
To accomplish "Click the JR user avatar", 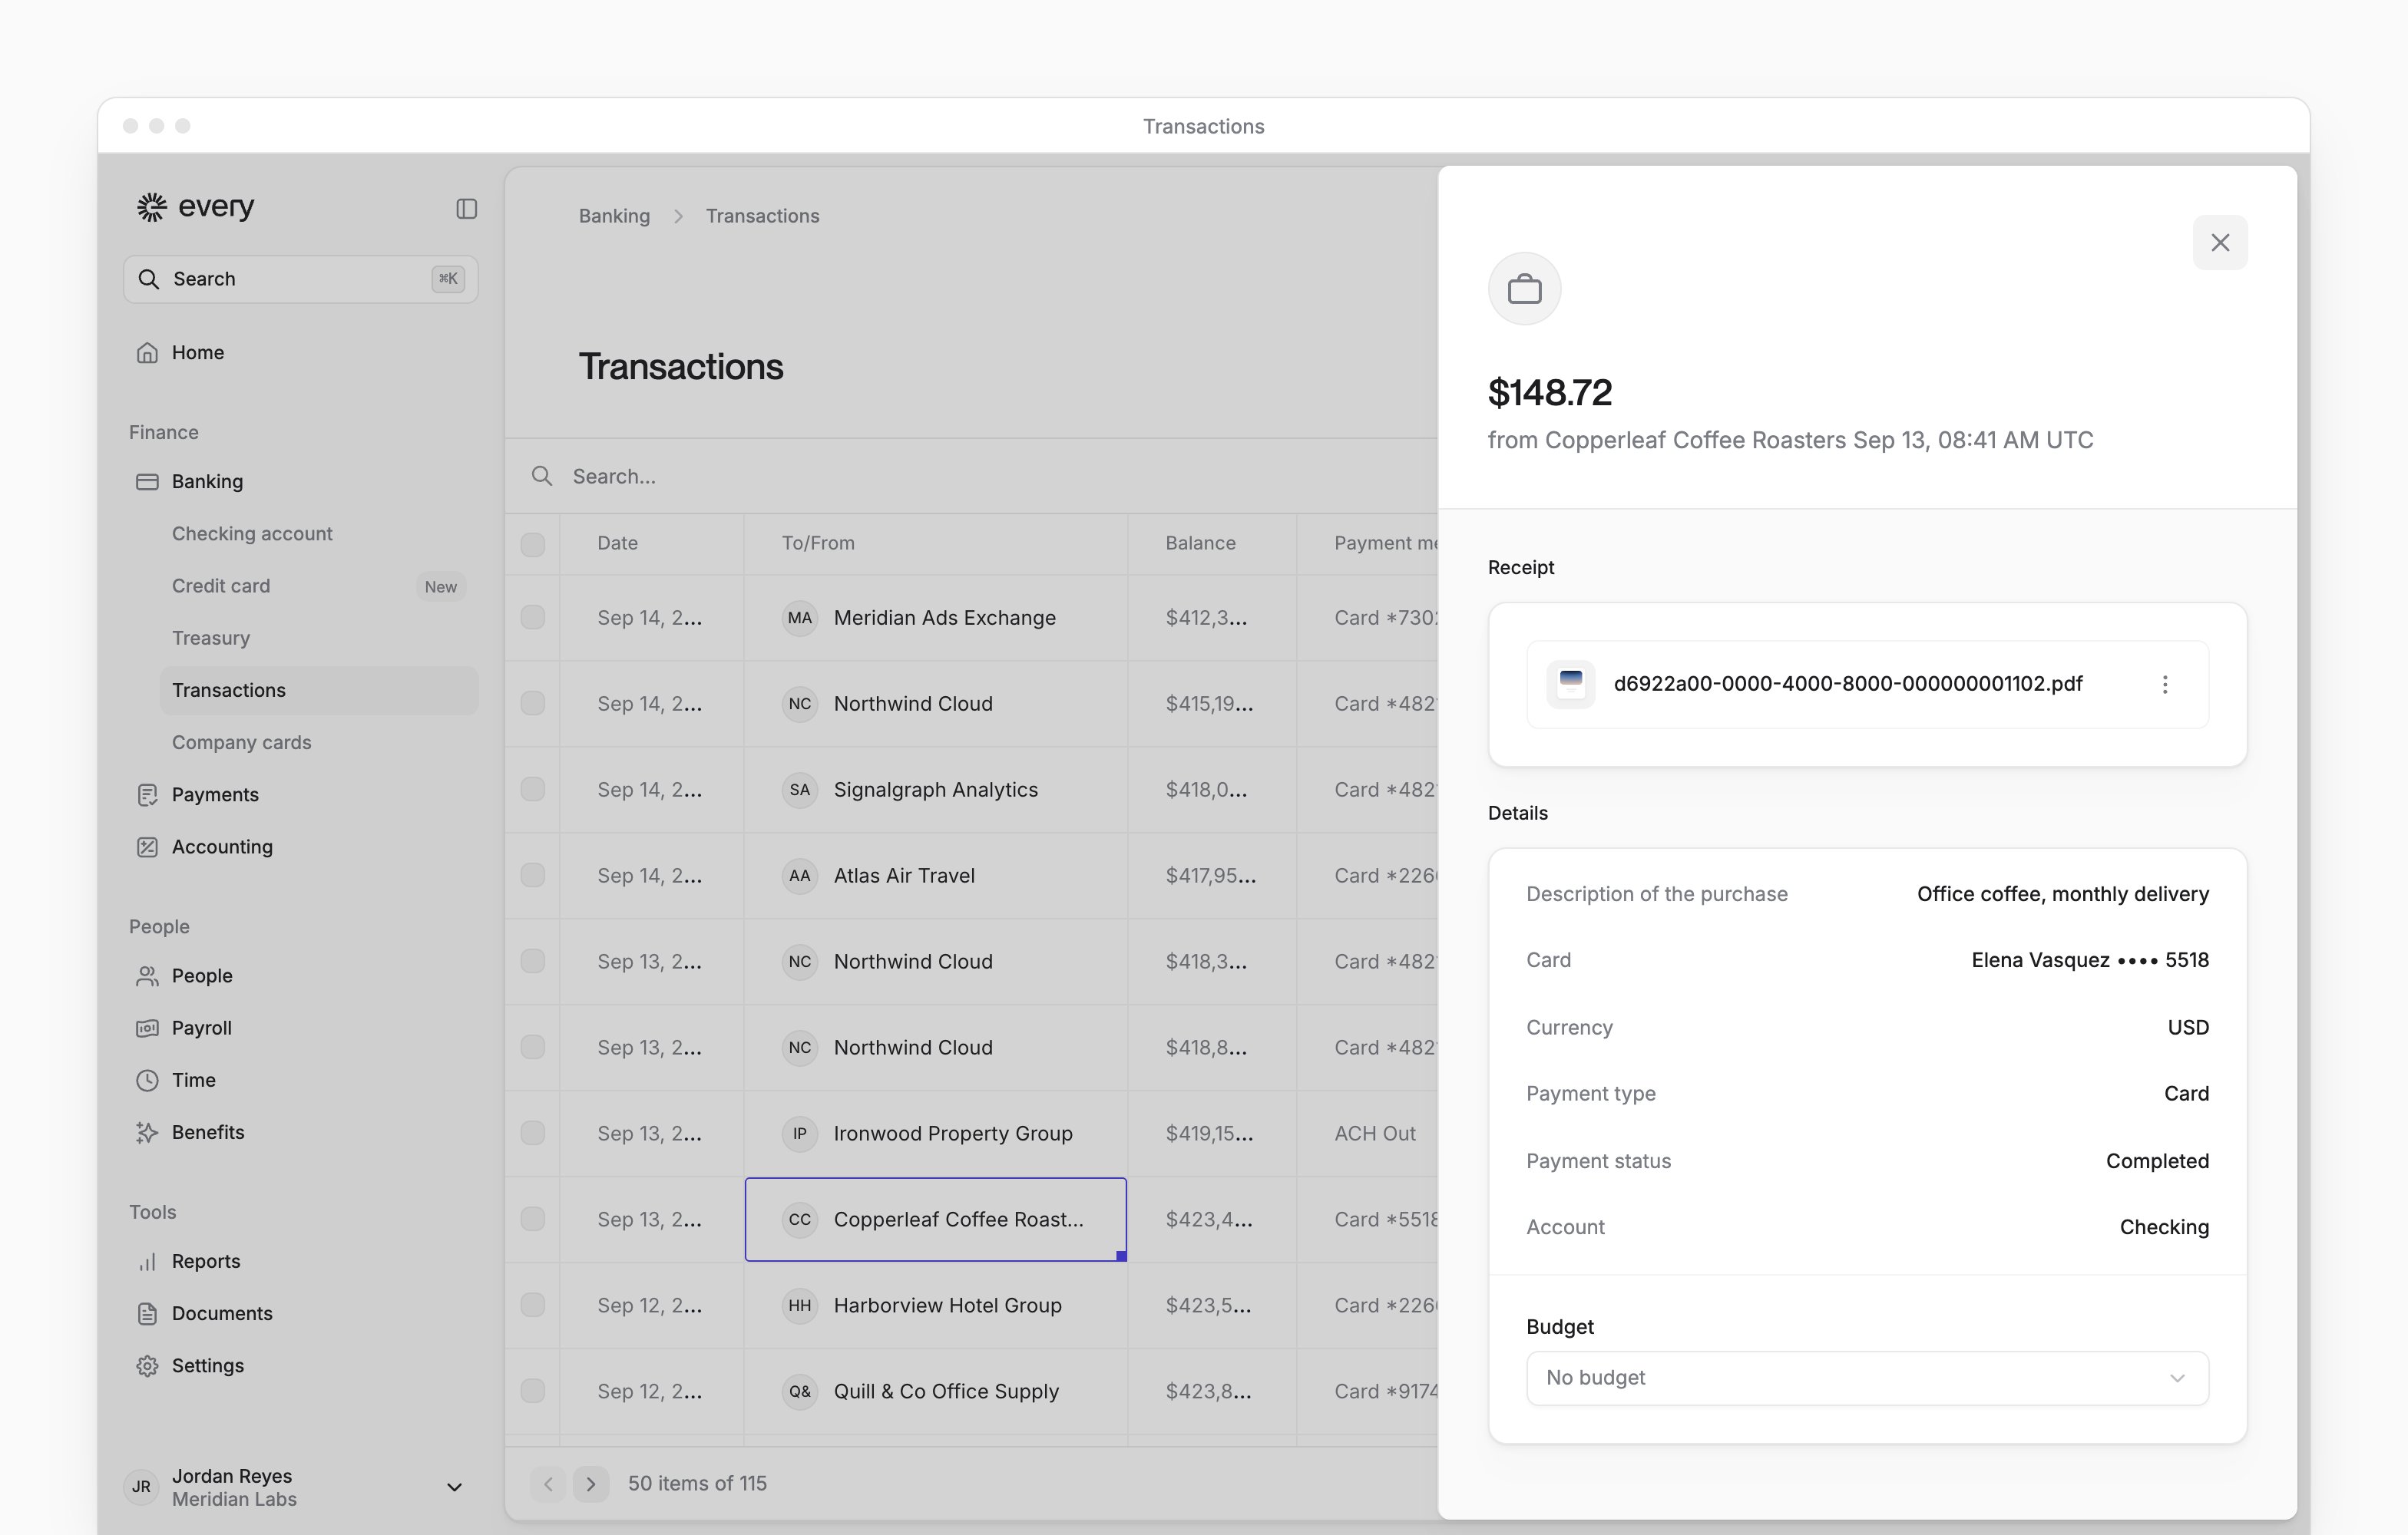I will [x=142, y=1487].
